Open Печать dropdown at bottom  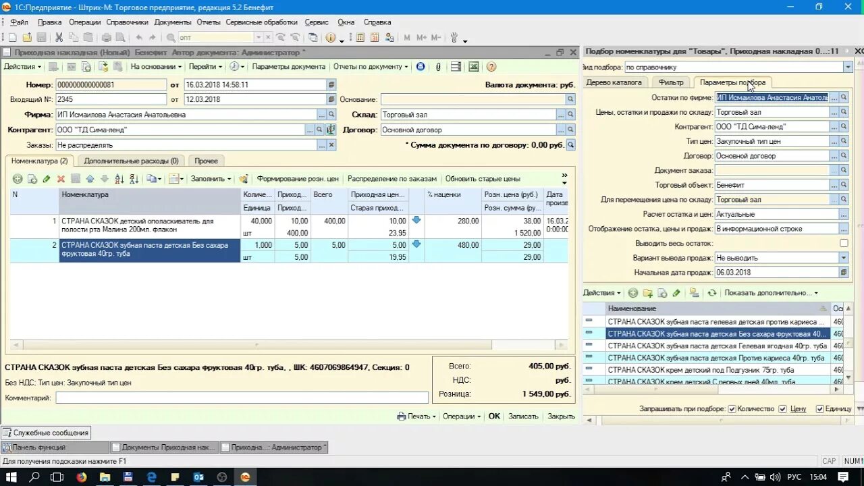click(x=416, y=416)
